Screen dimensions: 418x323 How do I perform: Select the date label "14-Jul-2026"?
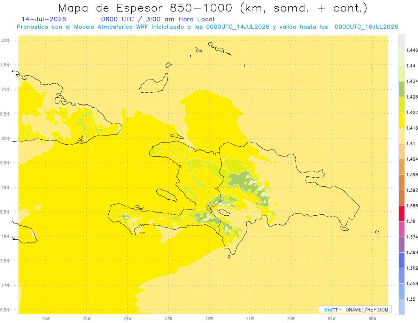(44, 20)
